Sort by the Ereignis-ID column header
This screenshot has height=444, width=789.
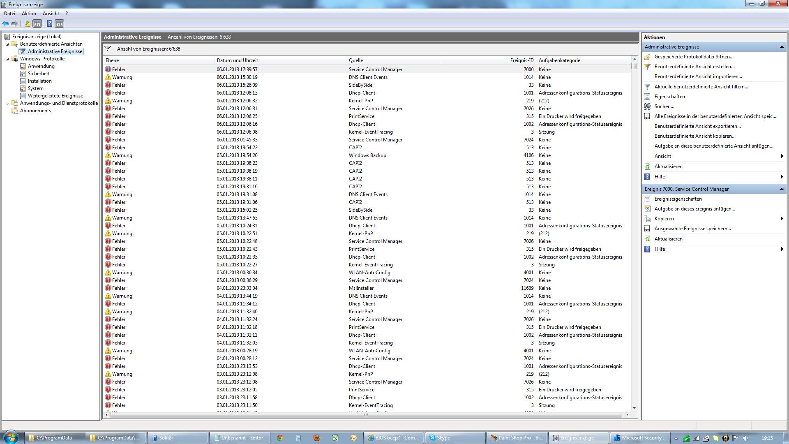(521, 60)
